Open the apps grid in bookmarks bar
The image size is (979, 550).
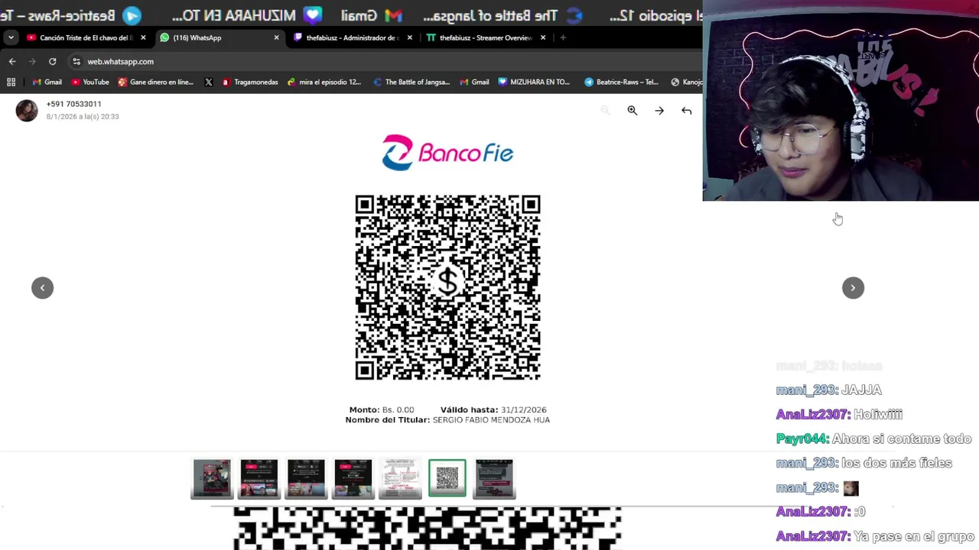11,82
